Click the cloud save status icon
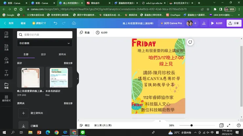Screen dimensions: 243x136 tap(74, 23)
